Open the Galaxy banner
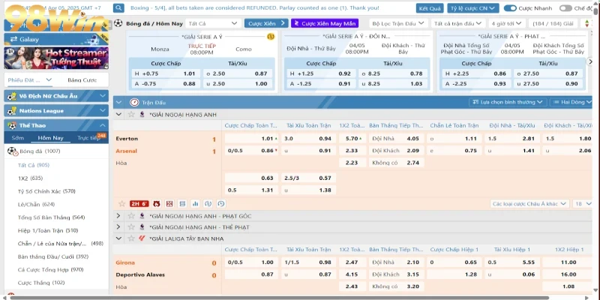 click(56, 39)
